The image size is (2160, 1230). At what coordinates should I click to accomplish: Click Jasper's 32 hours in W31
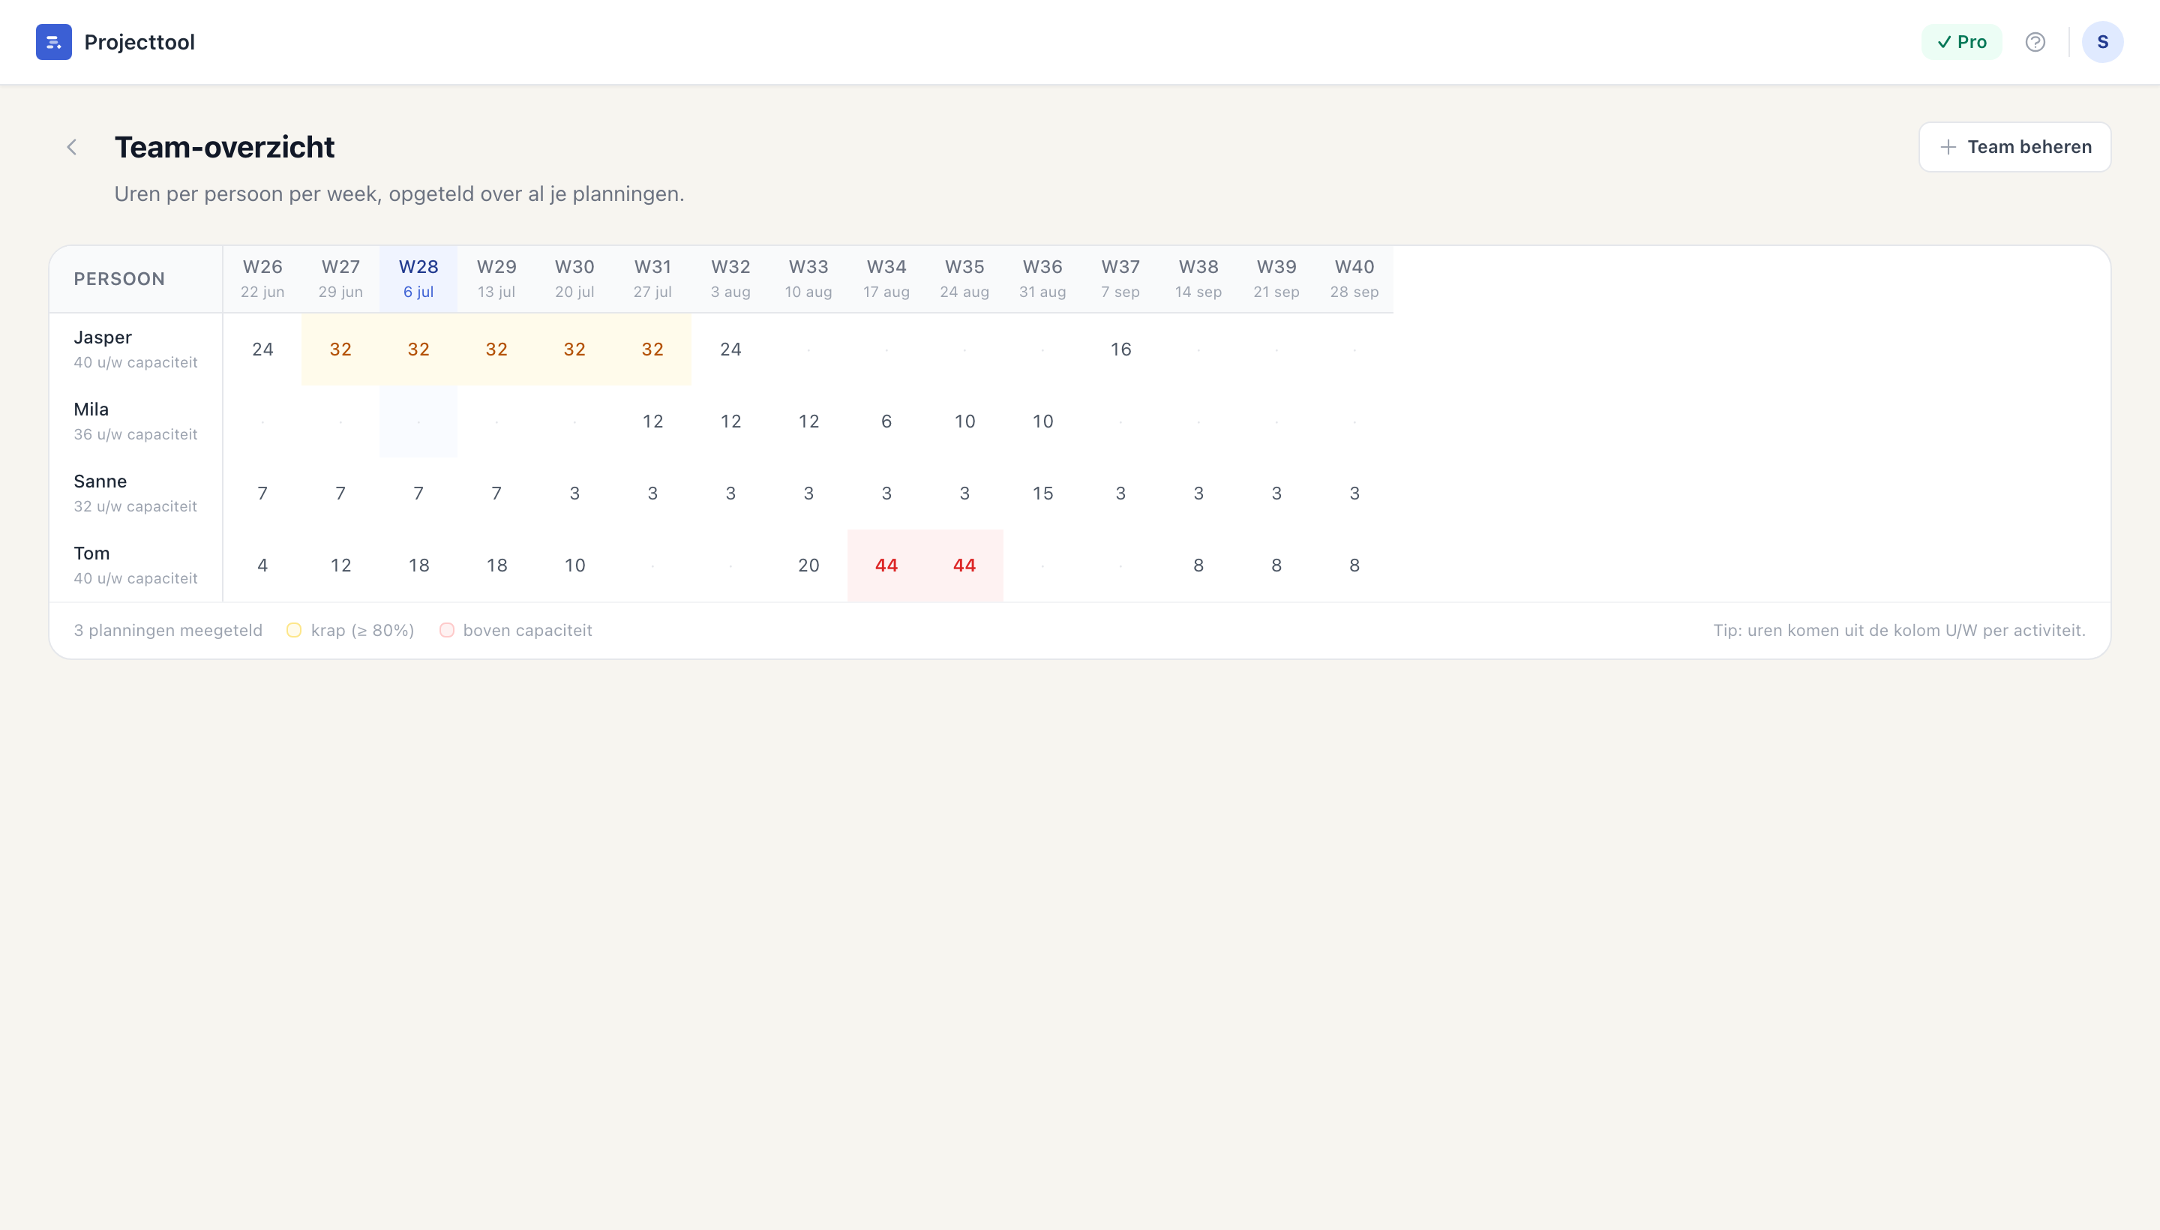[652, 349]
